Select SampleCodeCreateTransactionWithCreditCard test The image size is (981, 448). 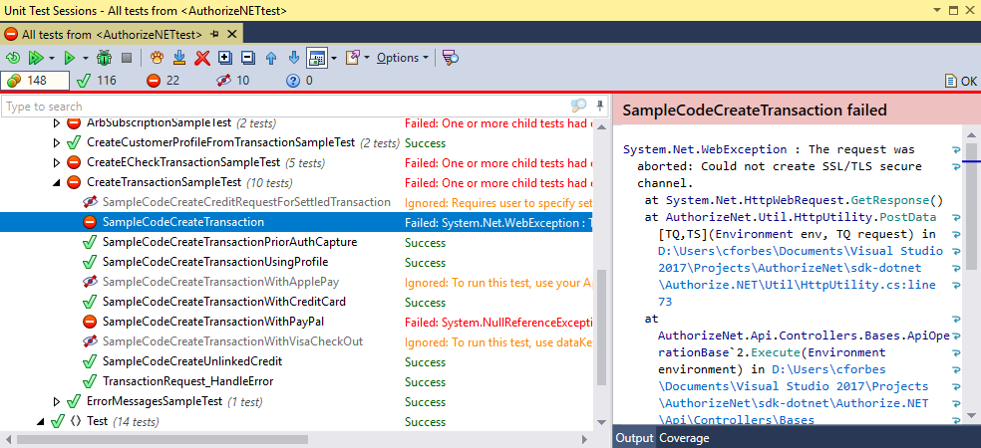pos(224,302)
